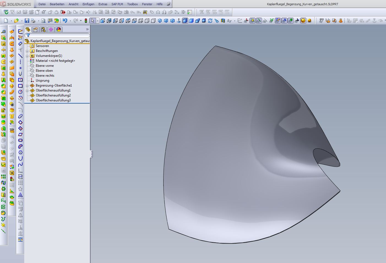
Task: Select the Line sketch tool
Action: click(20, 56)
